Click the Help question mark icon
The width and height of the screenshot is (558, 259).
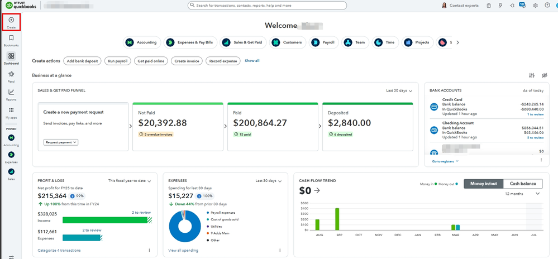(x=548, y=6)
